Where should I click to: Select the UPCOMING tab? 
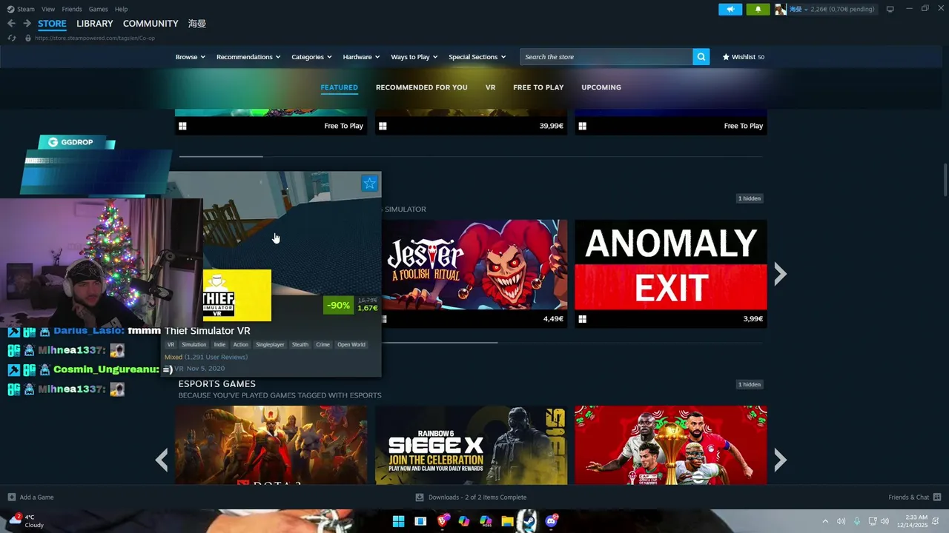tap(601, 87)
